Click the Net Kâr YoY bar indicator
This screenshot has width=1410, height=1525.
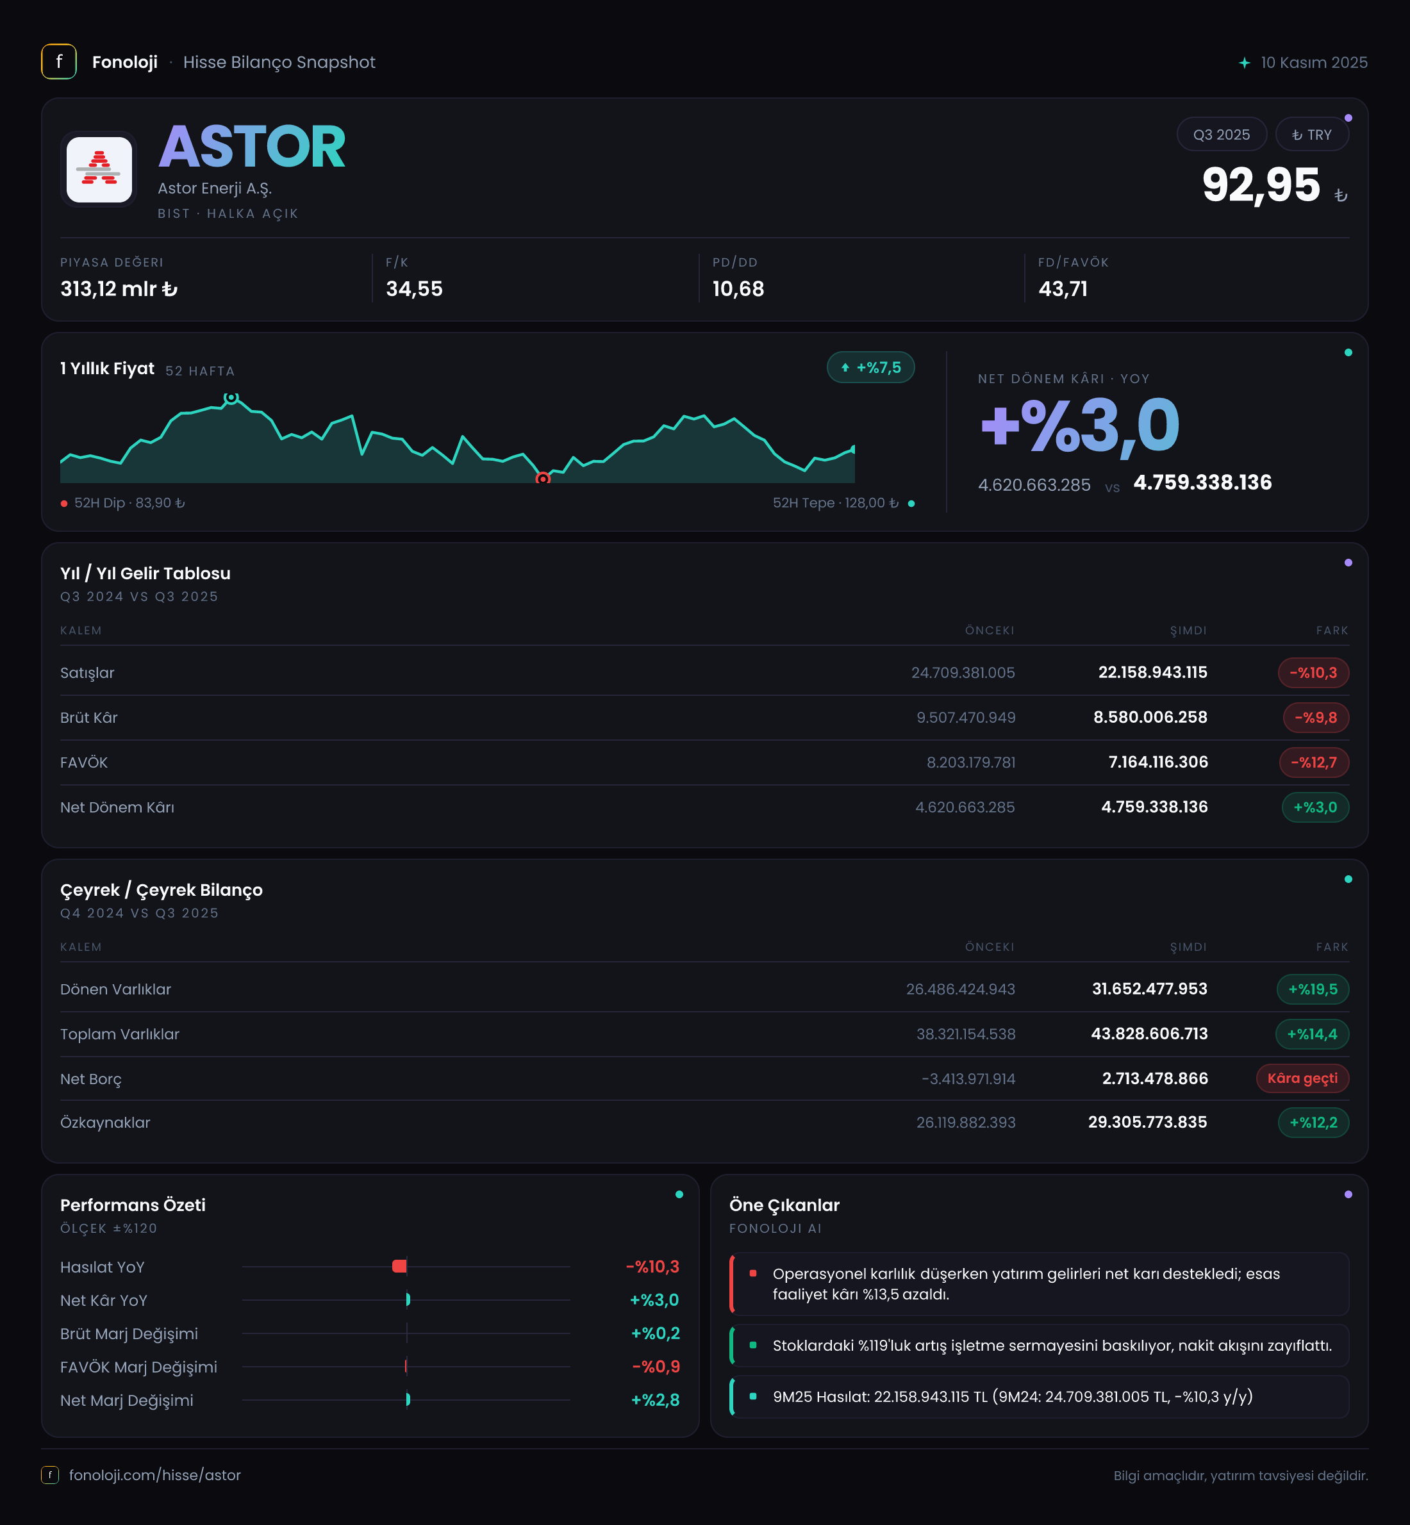(x=408, y=1300)
